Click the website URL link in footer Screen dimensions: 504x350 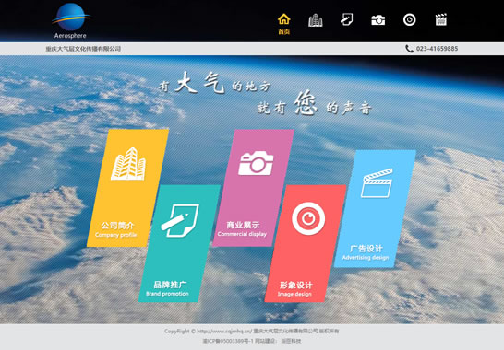tap(224, 331)
